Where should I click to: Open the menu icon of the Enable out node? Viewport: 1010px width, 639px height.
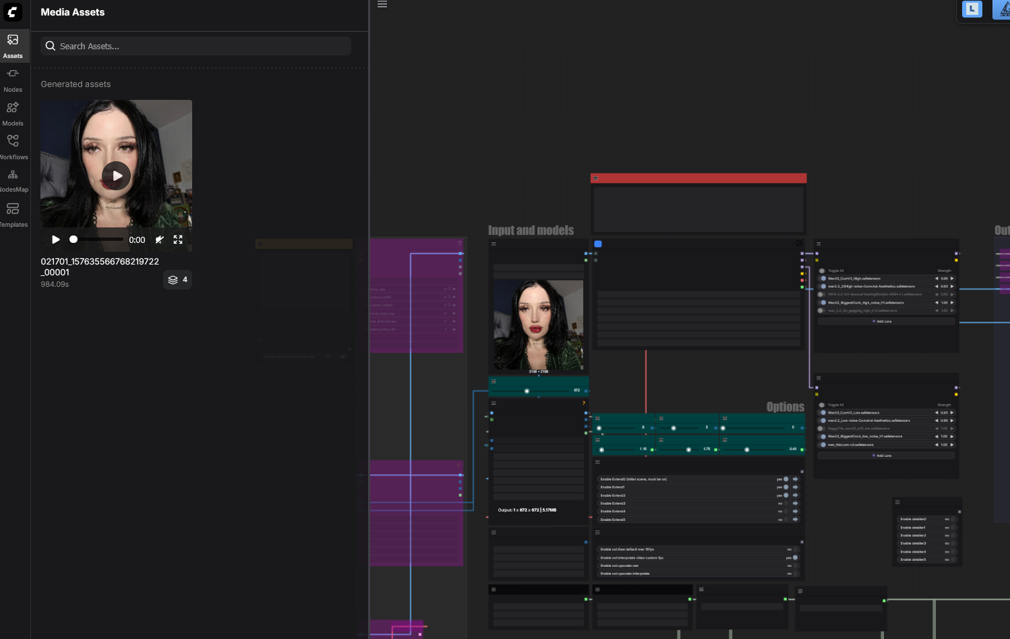click(x=597, y=532)
